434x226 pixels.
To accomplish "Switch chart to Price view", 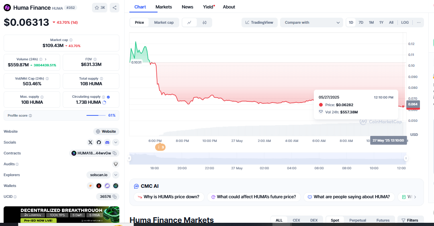I will click(139, 23).
